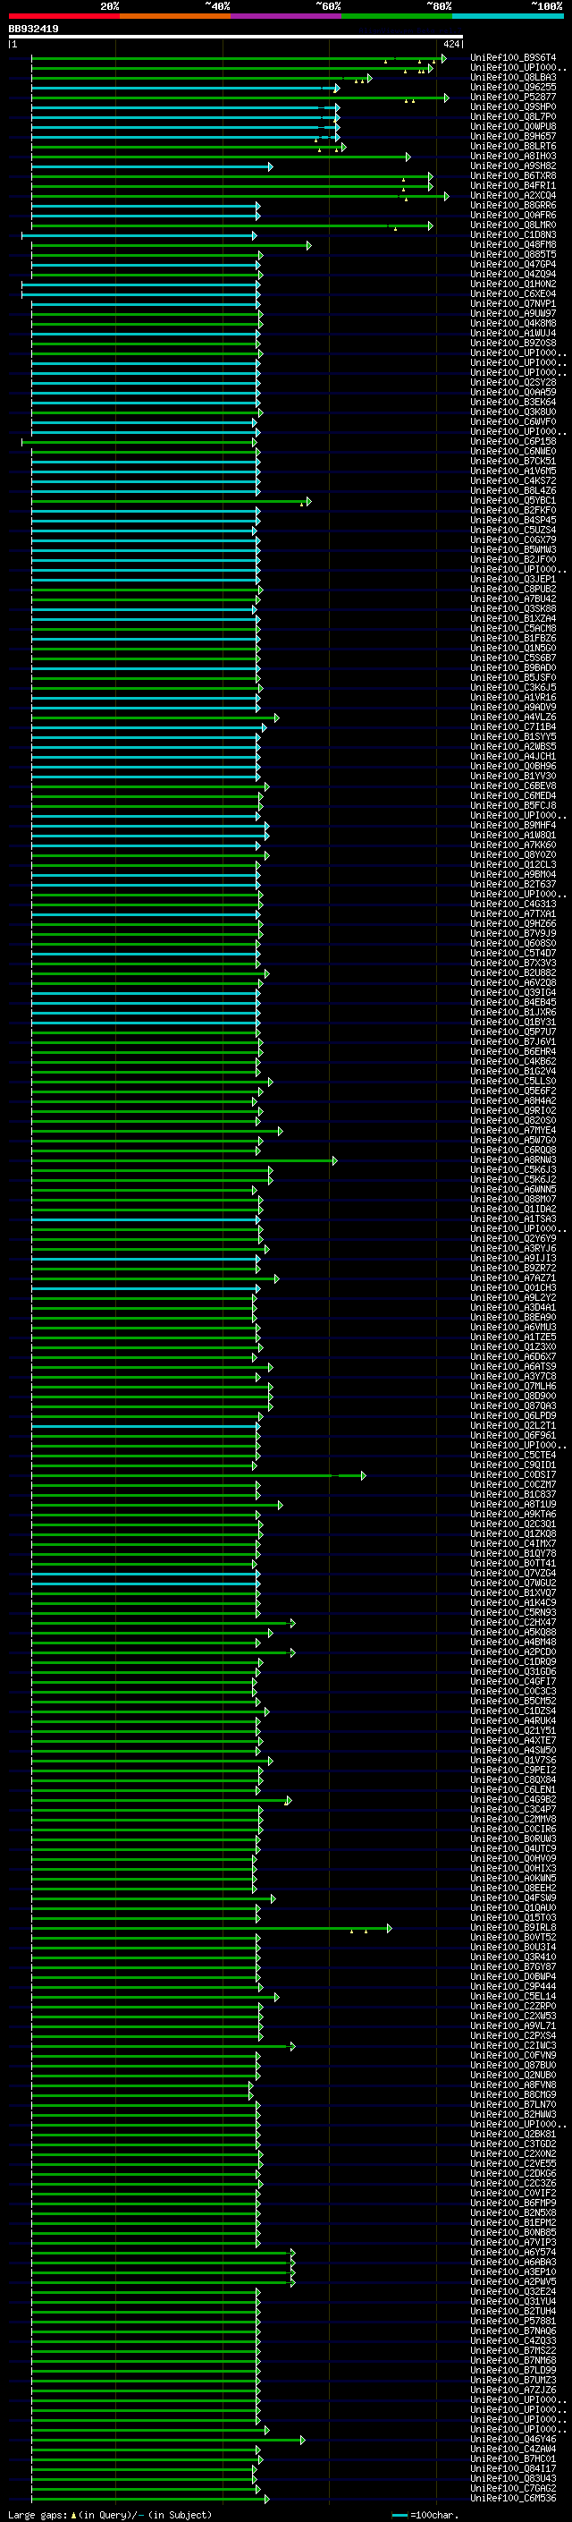Open hit UniRef100_Q96255

[x=513, y=87]
